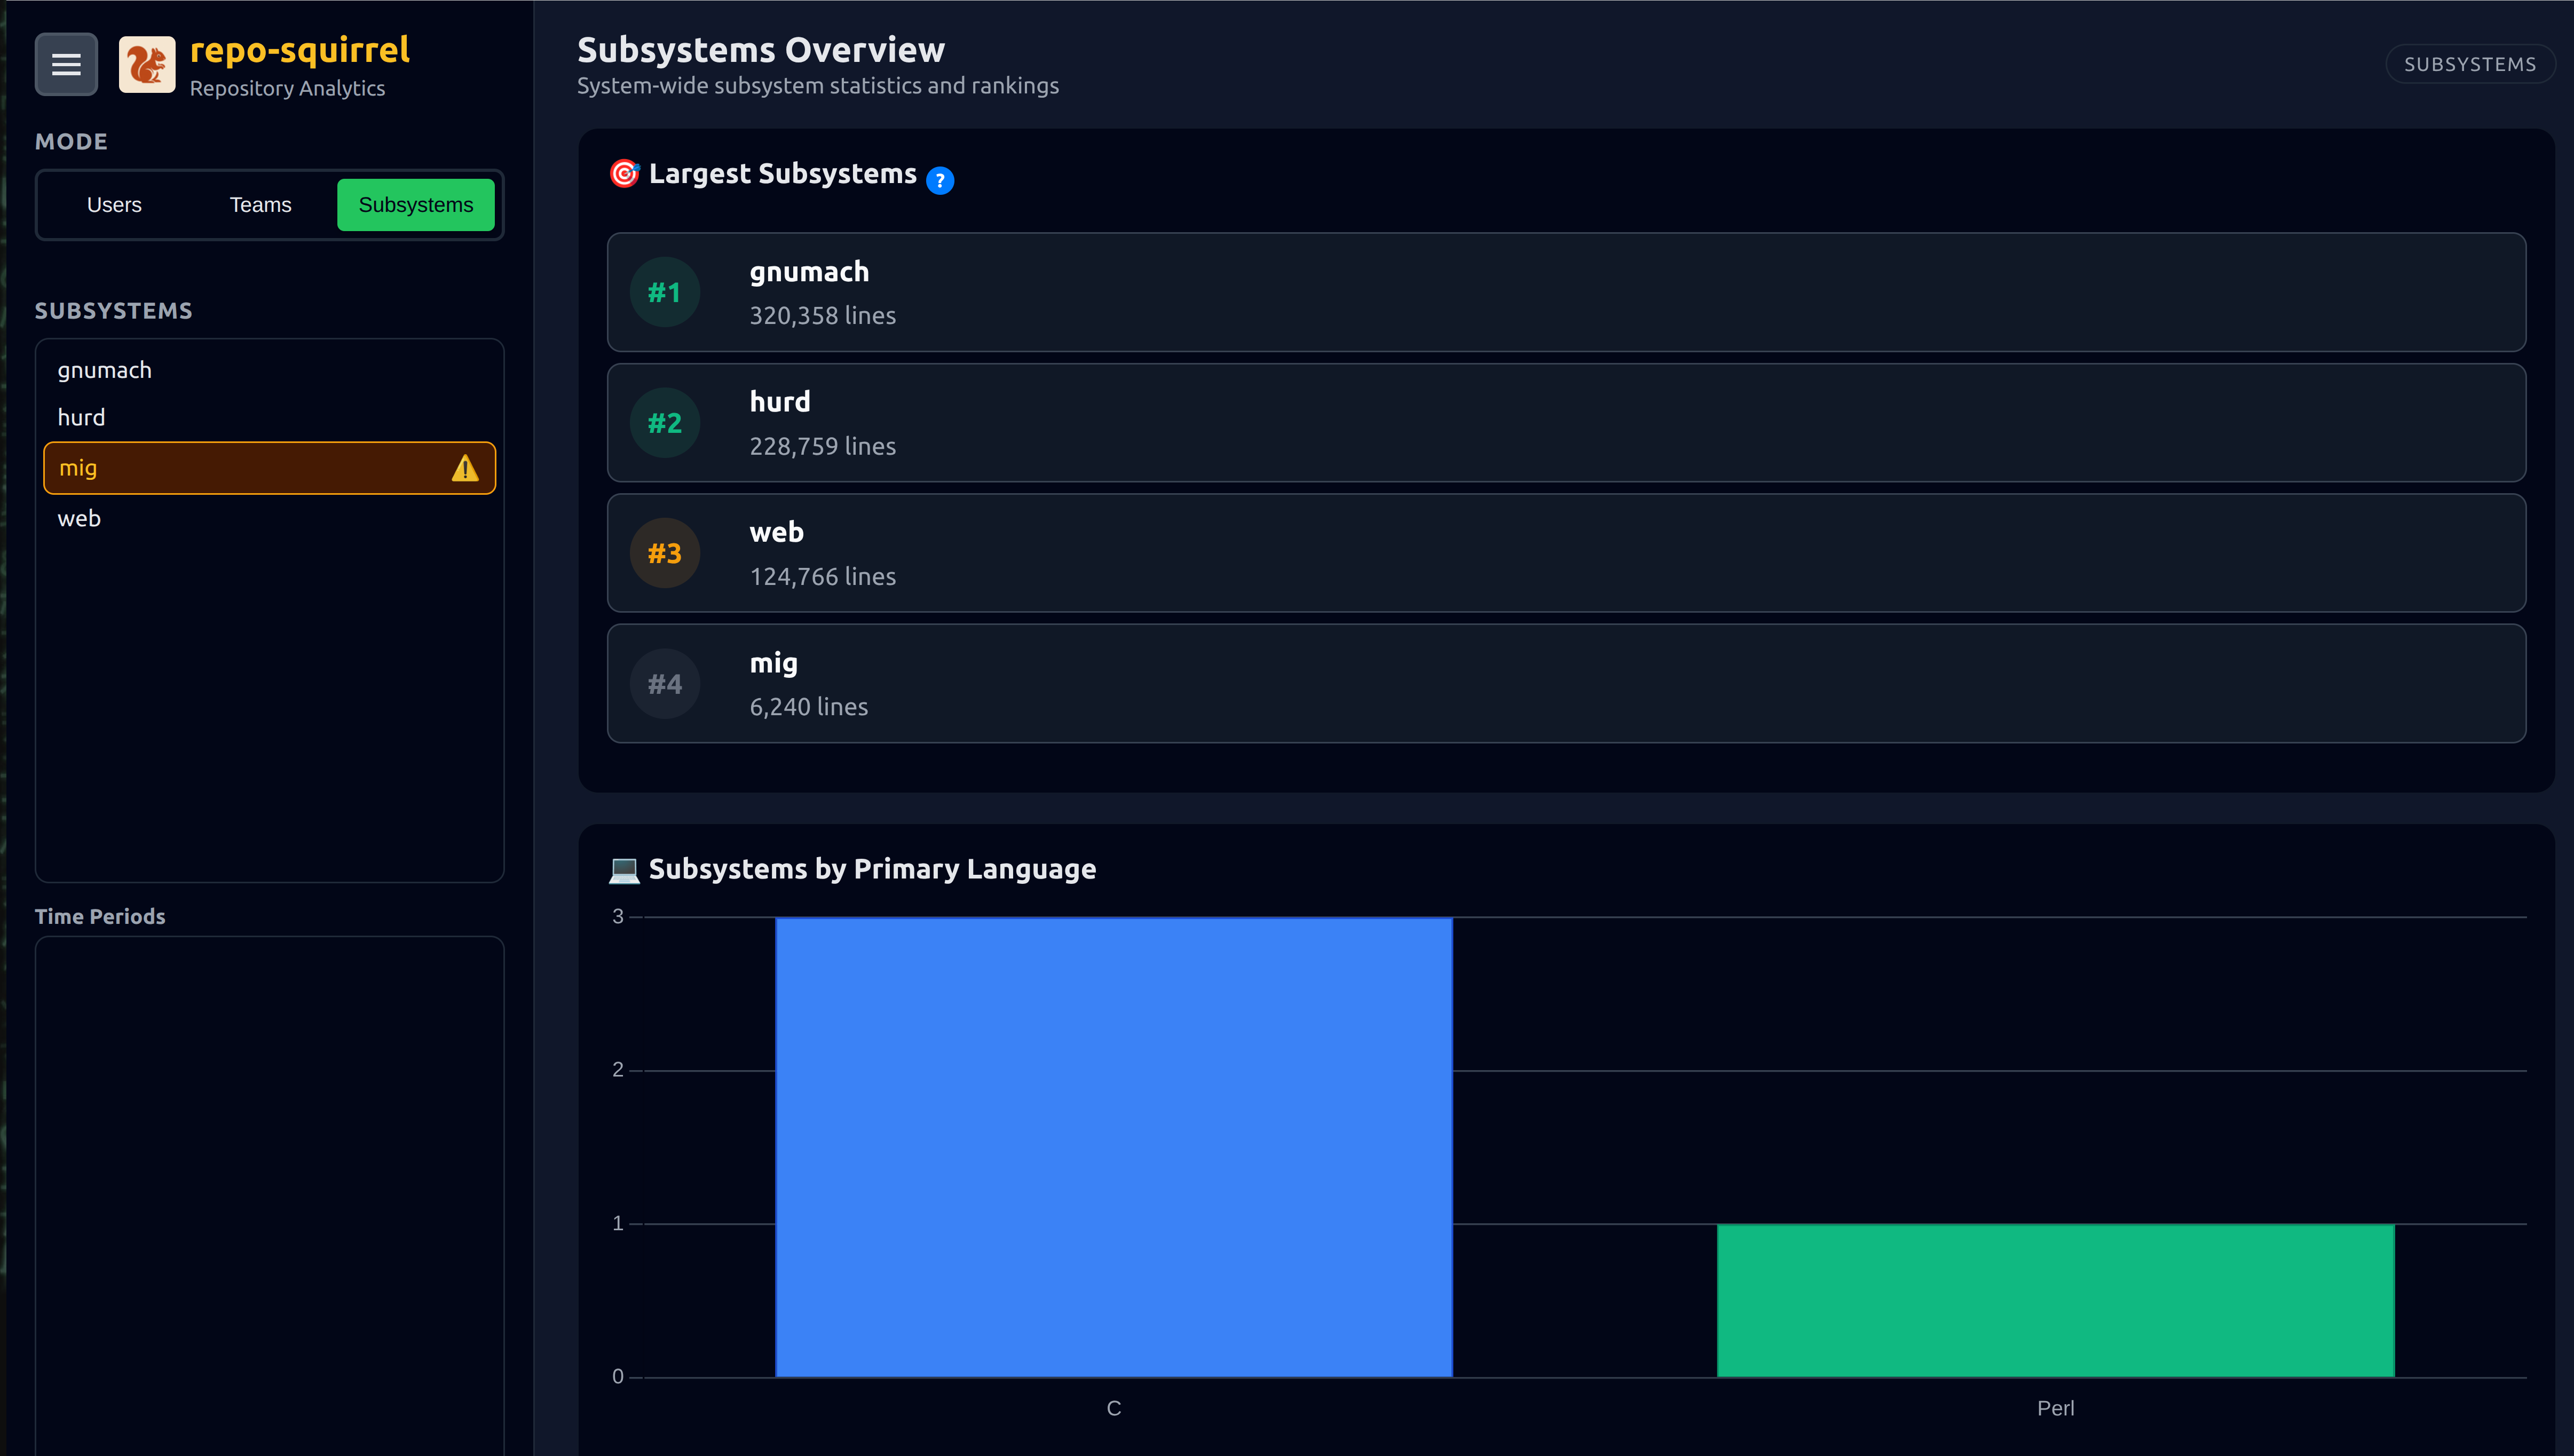Image resolution: width=2574 pixels, height=1456 pixels.
Task: Keep Subsystems mode selected
Action: 415,204
